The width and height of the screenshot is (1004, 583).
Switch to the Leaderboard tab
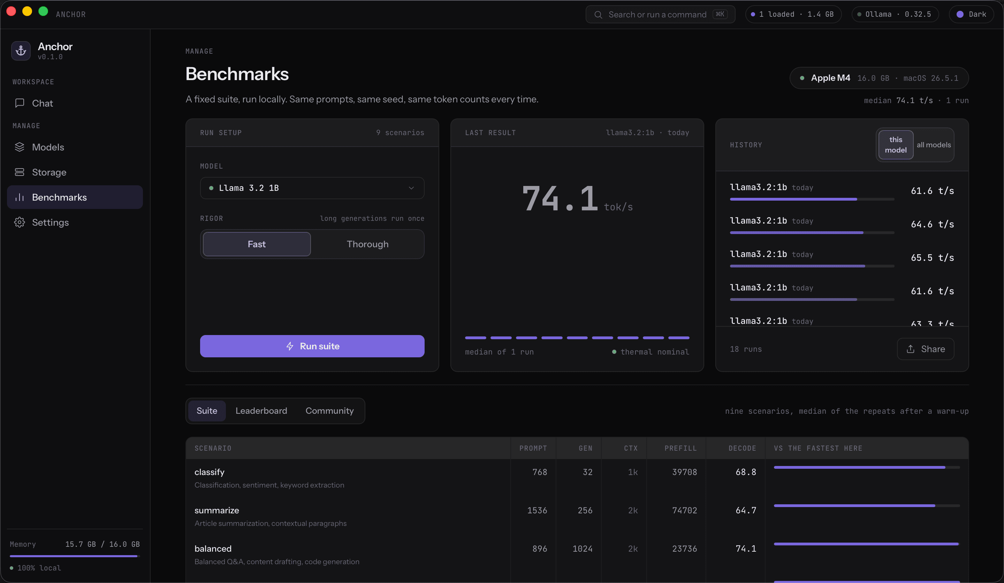261,411
